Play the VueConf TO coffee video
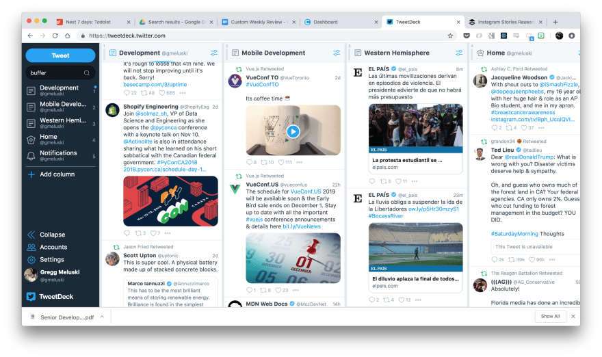602x357 pixels. tap(293, 132)
